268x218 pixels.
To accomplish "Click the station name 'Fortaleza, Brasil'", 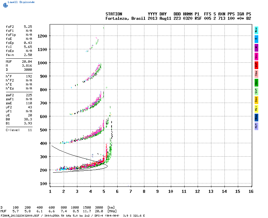I will 125,18.
